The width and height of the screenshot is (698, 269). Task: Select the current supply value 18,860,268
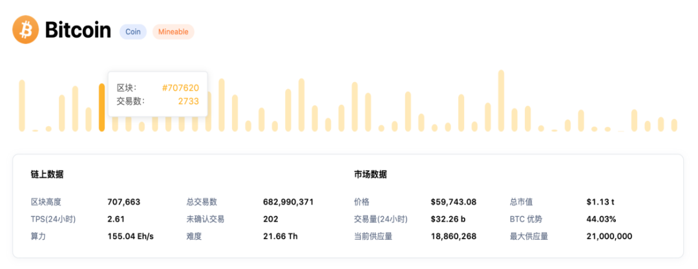(x=454, y=237)
